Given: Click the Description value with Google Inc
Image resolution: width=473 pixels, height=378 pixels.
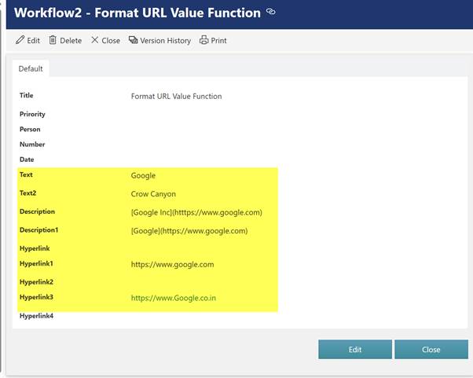Looking at the screenshot, I should tap(196, 212).
